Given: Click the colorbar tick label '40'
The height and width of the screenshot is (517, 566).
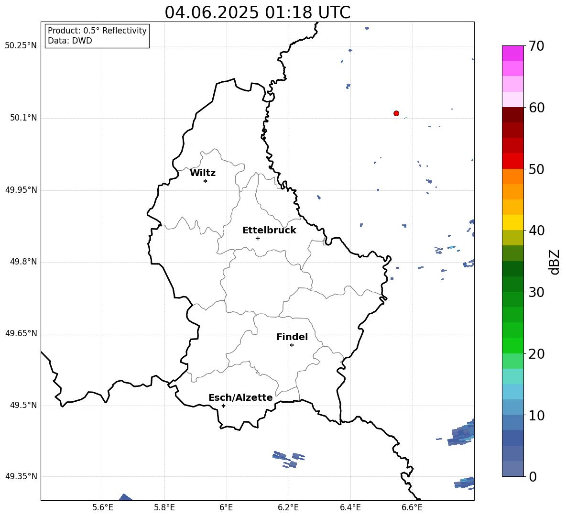Looking at the screenshot, I should (536, 231).
